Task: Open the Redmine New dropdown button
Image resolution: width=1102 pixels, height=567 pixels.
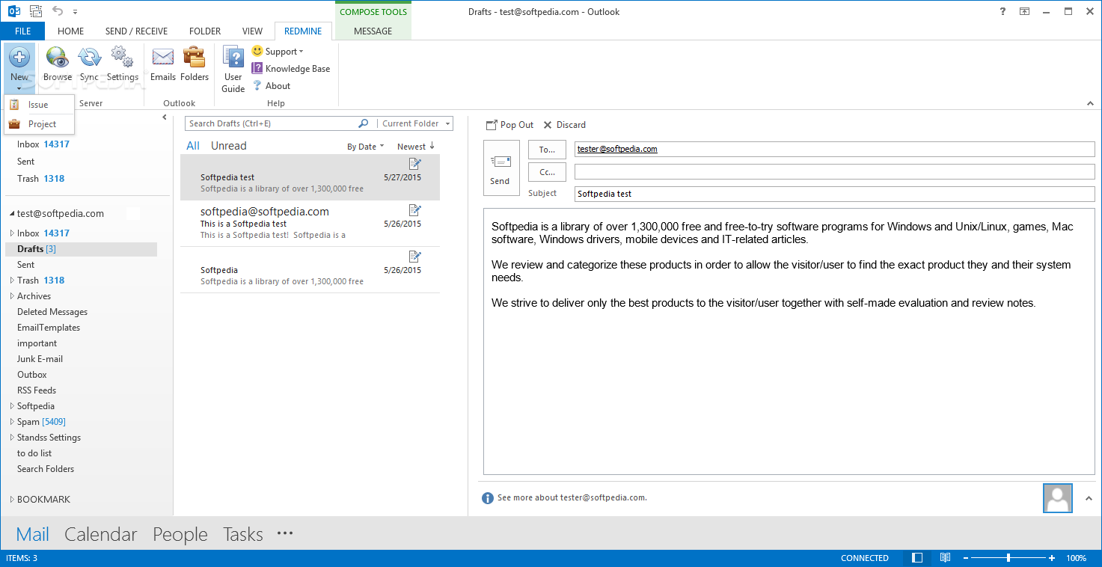Action: (19, 67)
